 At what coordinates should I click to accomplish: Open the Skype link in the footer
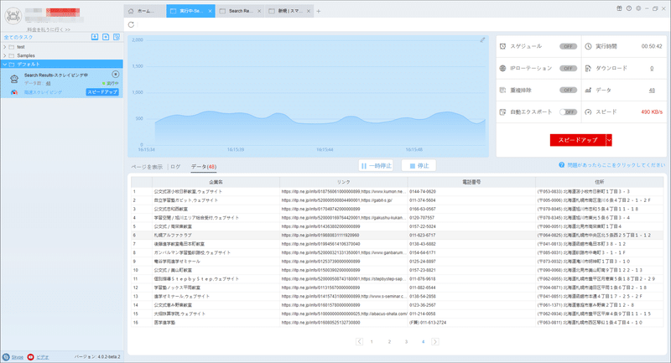click(x=17, y=357)
